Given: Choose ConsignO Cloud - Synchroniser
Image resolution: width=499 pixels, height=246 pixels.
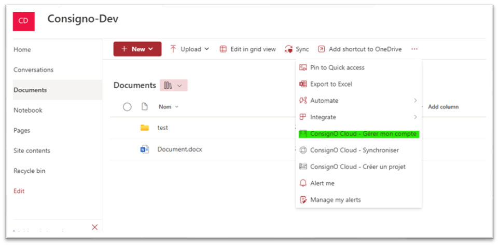Looking at the screenshot, I should click(358, 150).
